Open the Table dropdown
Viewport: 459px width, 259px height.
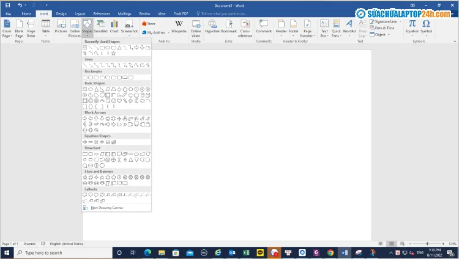[x=46, y=28]
